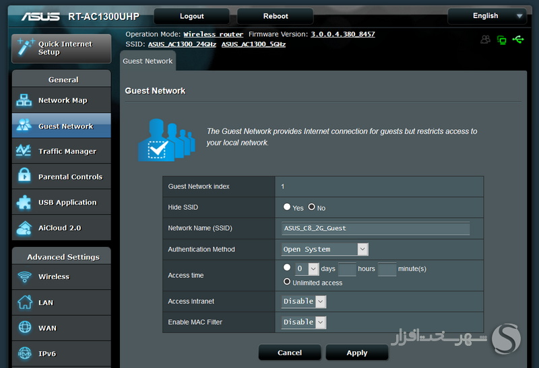
Task: Open Parental Controls padlock icon
Action: point(24,175)
